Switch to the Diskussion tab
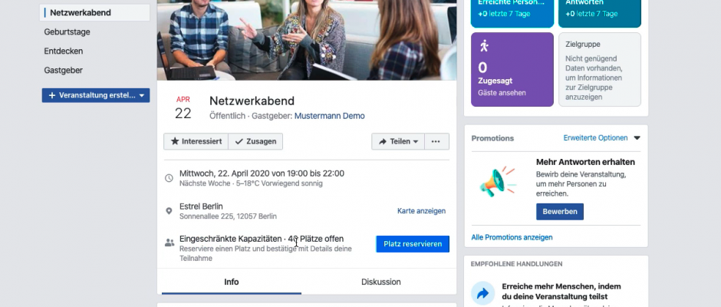Viewport: 721px width, 307px height. [x=380, y=282]
